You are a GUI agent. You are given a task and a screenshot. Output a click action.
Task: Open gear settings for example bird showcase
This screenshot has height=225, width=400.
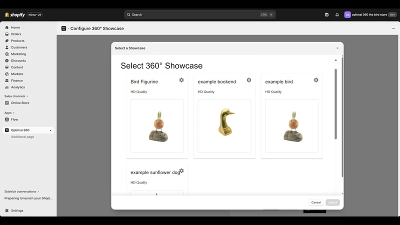[316, 80]
